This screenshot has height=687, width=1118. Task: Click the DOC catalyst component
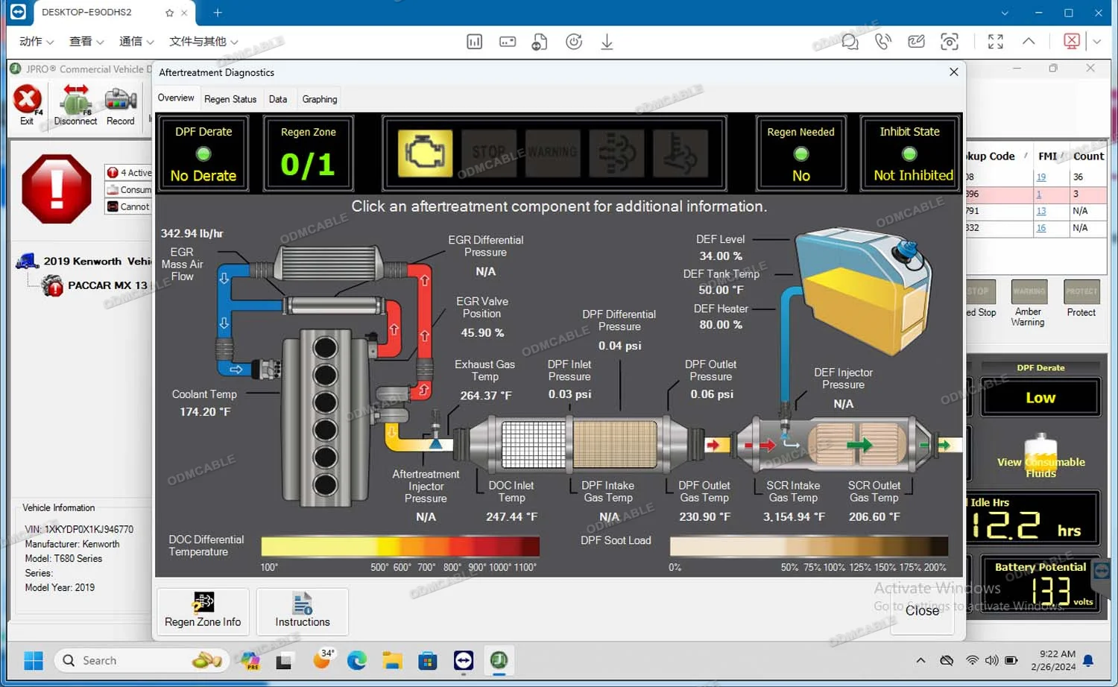pyautogui.click(x=533, y=445)
